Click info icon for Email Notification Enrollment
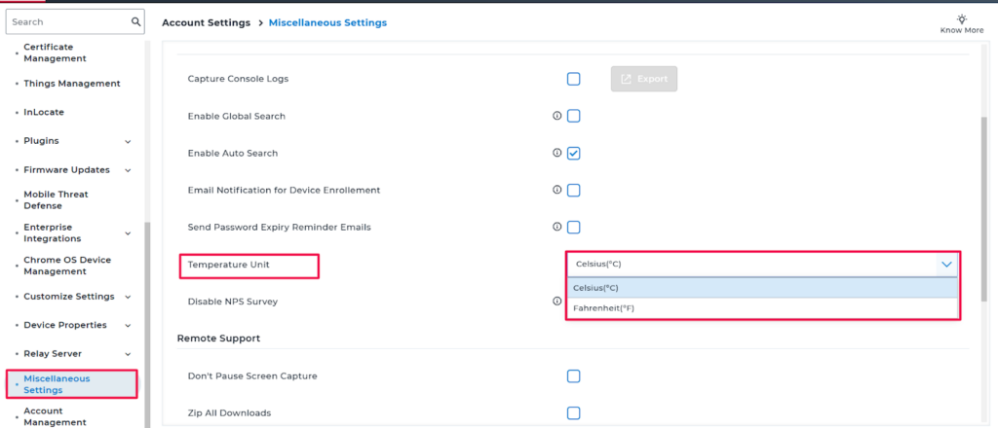The width and height of the screenshot is (998, 428). click(557, 190)
